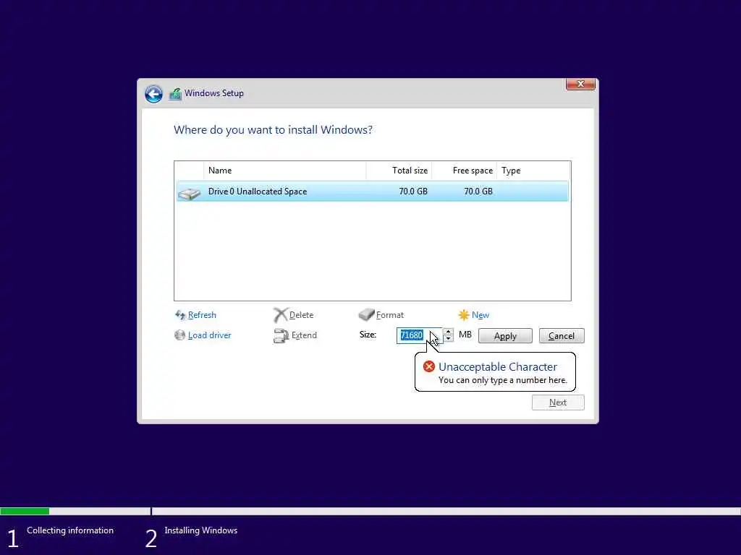The width and height of the screenshot is (741, 555).
Task: Click the New partition link
Action: pyautogui.click(x=480, y=315)
